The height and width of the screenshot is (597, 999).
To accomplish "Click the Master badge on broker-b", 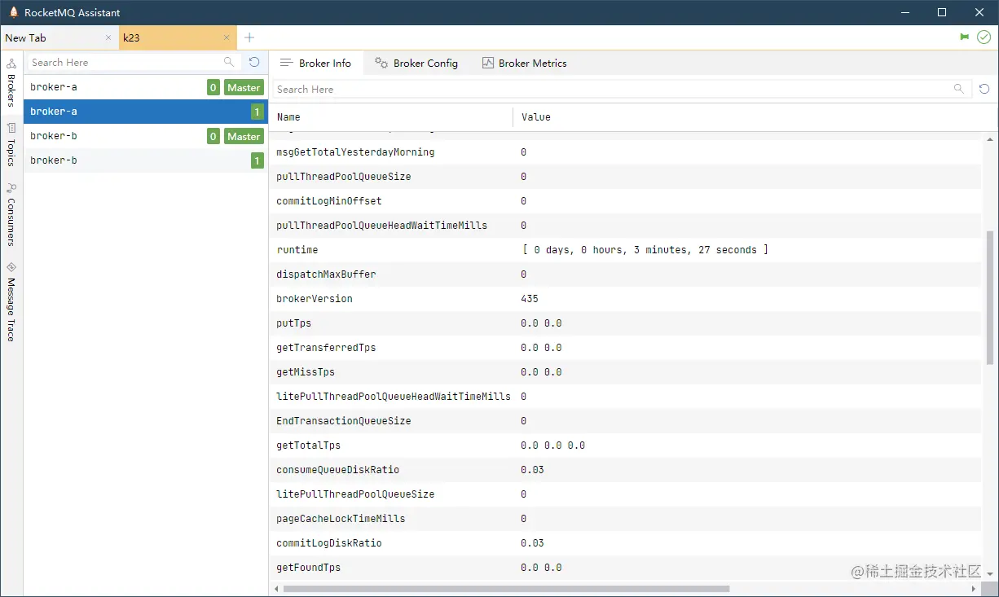I will [x=244, y=136].
